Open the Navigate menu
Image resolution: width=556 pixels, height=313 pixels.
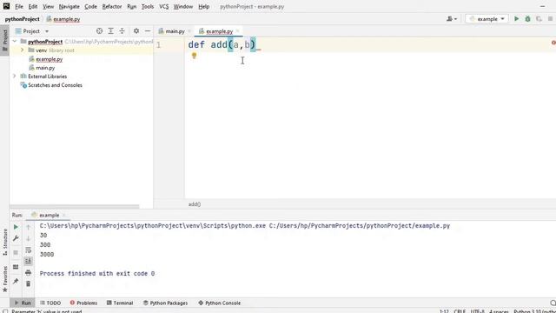click(x=69, y=6)
